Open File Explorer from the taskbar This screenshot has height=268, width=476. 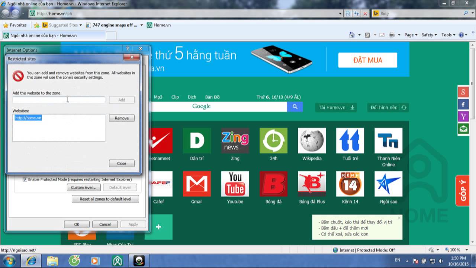point(52,261)
